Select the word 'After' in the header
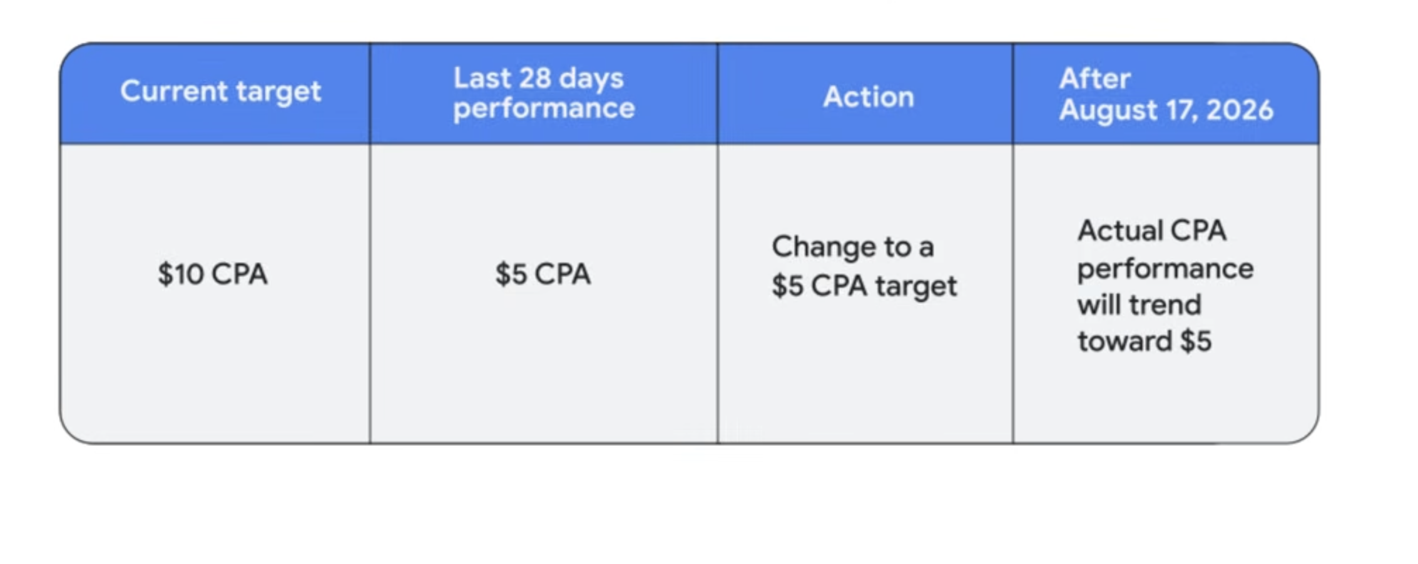Screen dimensions: 1418x564 (1094, 79)
